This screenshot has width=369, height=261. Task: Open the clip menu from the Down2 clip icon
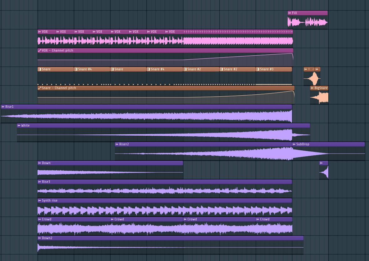pyautogui.click(x=39, y=238)
